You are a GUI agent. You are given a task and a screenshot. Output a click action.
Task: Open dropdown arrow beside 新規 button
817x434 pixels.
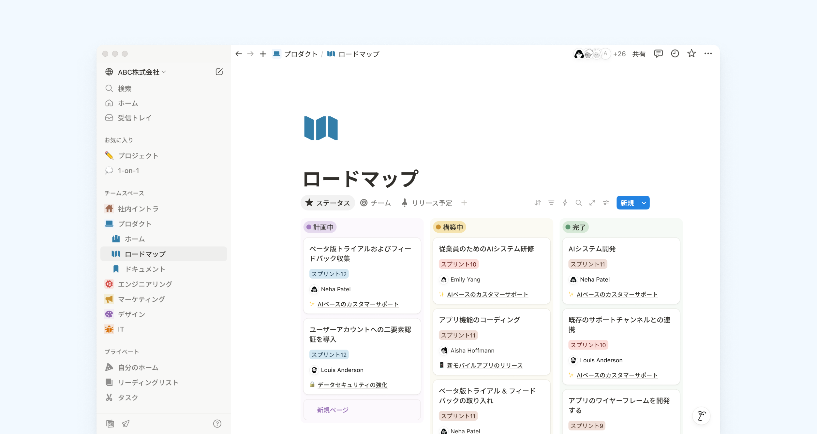pyautogui.click(x=644, y=203)
